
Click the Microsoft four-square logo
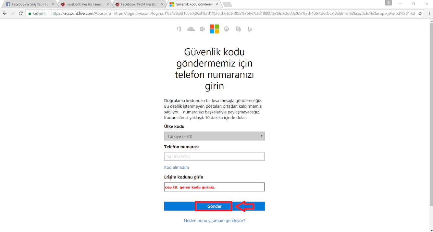pyautogui.click(x=215, y=29)
